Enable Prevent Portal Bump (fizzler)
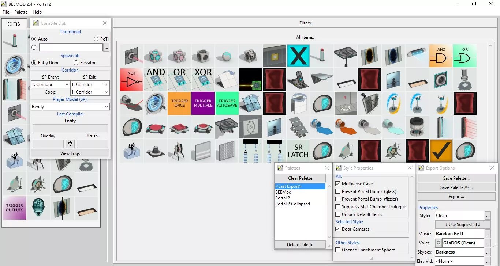The height and width of the screenshot is (266, 500). click(338, 199)
